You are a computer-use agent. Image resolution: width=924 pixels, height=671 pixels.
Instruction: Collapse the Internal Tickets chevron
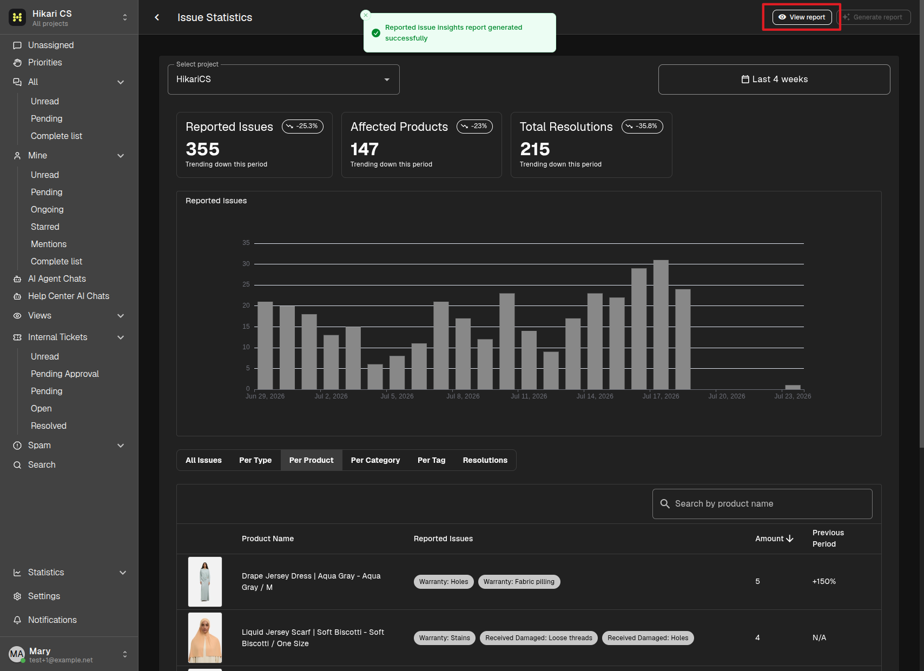tap(121, 337)
